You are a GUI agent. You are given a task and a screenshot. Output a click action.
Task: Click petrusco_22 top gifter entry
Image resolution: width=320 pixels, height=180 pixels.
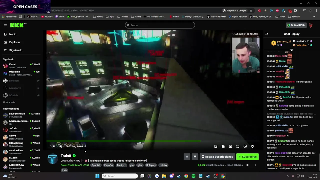(x=281, y=43)
